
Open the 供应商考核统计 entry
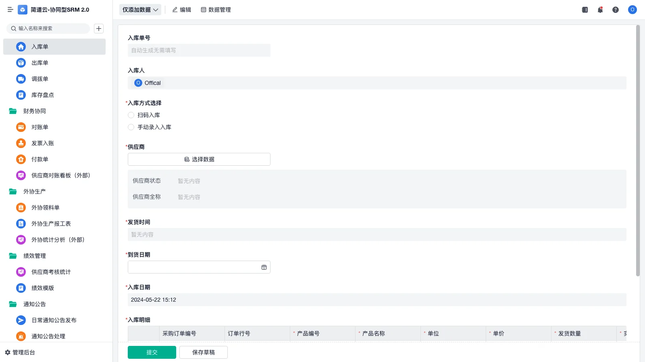(x=54, y=272)
